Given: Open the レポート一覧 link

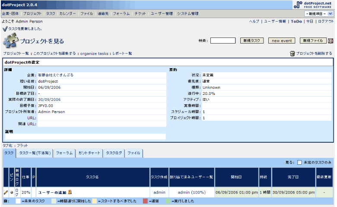Looking at the screenshot, I should [122, 53].
